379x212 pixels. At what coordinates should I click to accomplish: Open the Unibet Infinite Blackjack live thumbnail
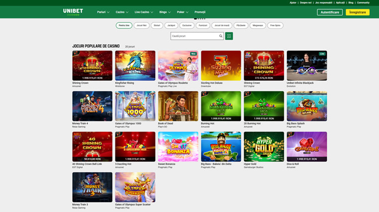[307, 66]
